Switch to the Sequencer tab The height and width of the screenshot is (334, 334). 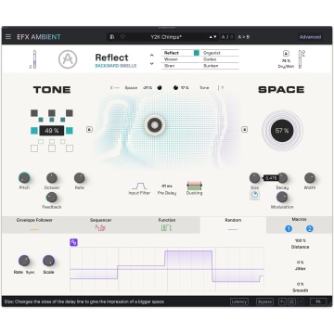coord(100,225)
